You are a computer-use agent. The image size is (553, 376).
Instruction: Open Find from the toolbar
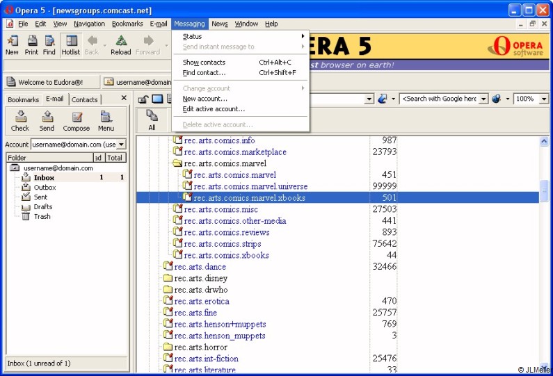(49, 45)
